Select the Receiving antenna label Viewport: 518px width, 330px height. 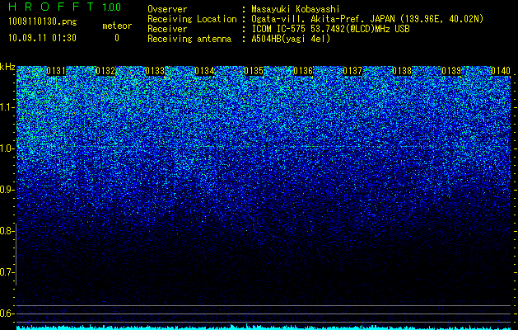click(x=189, y=39)
